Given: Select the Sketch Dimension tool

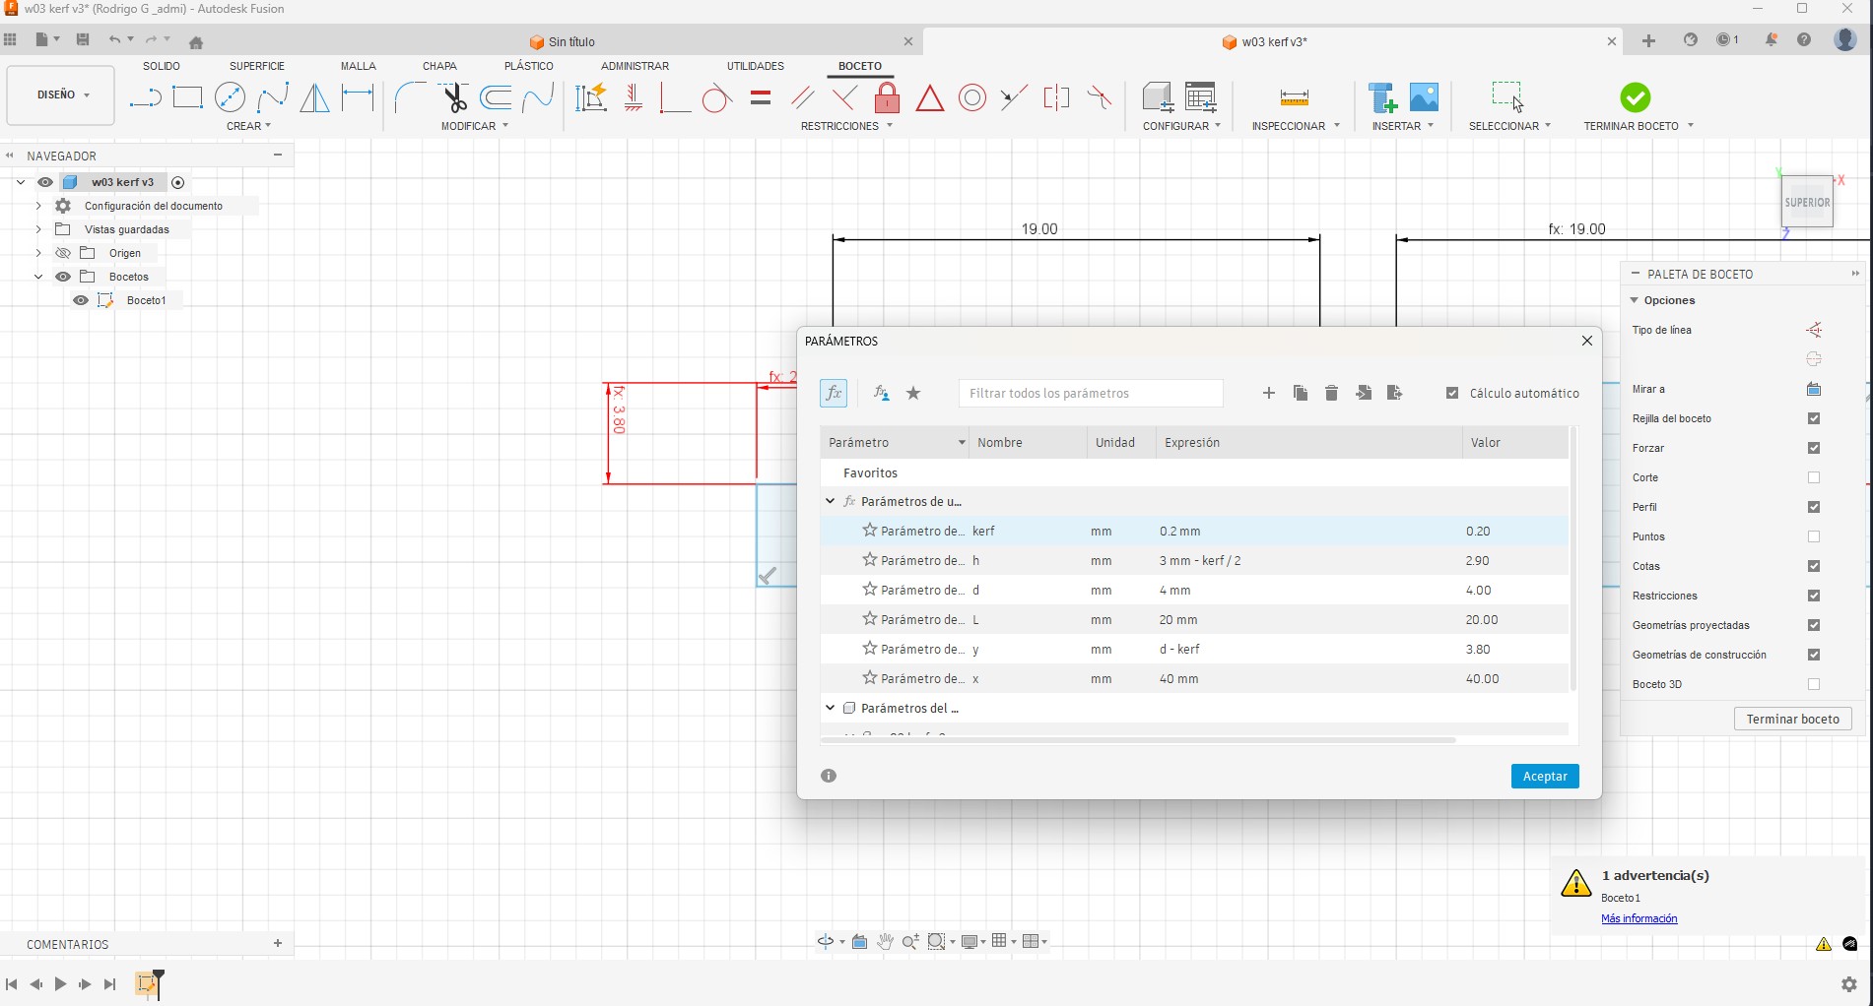Looking at the screenshot, I should point(357,97).
